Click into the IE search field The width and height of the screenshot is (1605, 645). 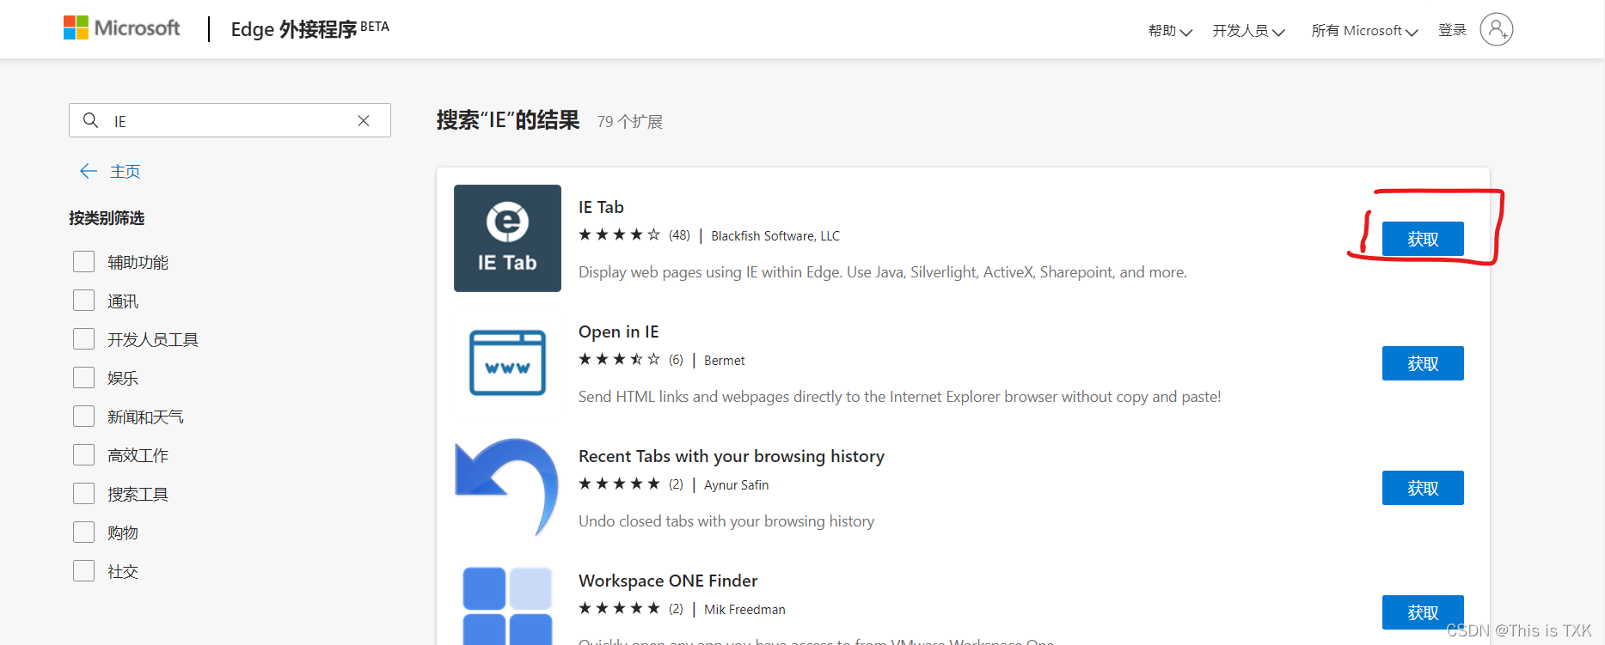pos(230,120)
